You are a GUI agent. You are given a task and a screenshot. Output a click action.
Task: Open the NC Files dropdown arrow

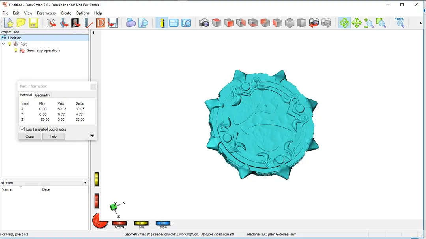click(x=85, y=183)
